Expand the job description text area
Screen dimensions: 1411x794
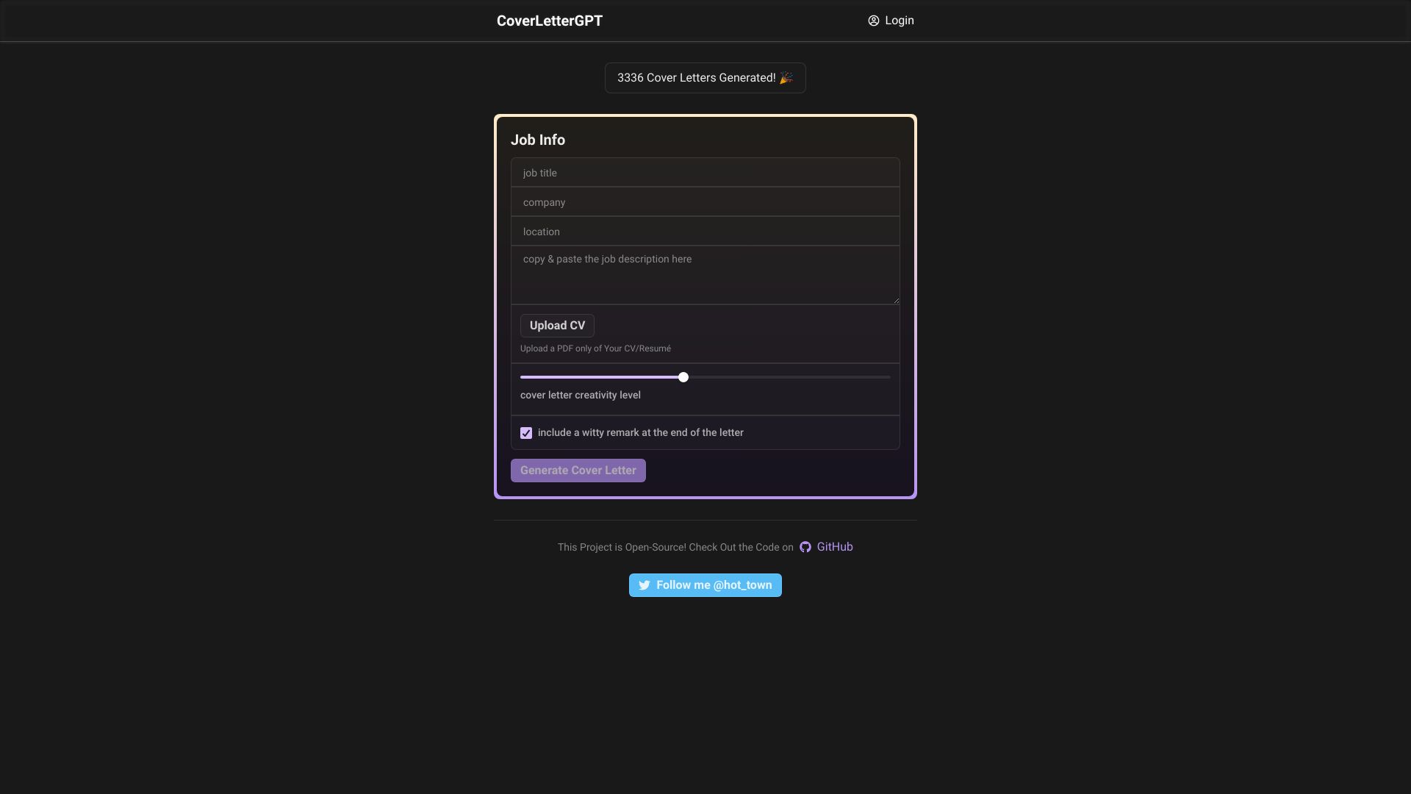[895, 298]
